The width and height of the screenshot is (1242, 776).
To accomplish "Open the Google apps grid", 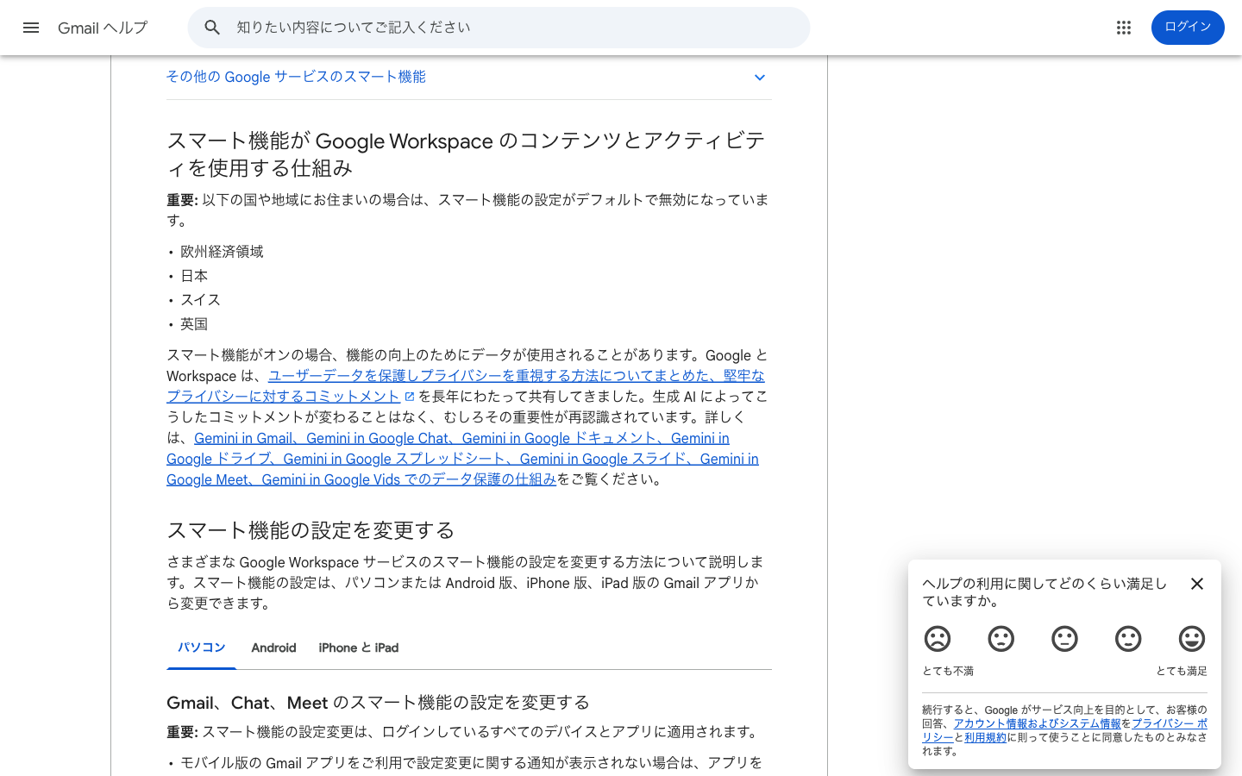I will [x=1123, y=28].
